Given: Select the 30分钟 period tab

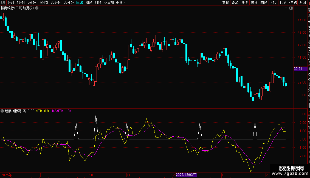Looking at the screenshot, I should (x=56, y=2).
